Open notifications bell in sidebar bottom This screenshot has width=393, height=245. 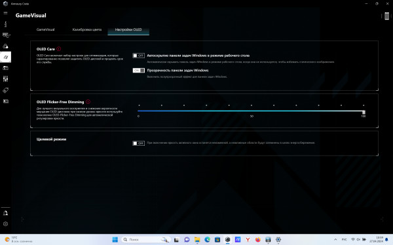5,213
